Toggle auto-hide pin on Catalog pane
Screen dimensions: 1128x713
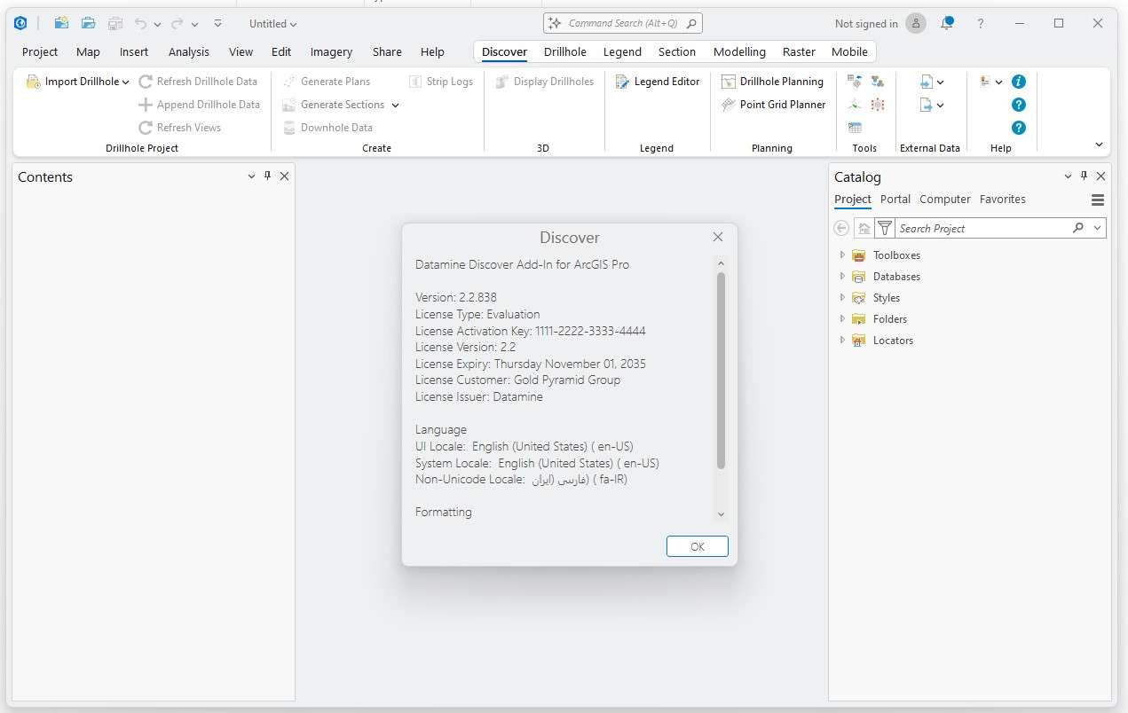pyautogui.click(x=1085, y=176)
